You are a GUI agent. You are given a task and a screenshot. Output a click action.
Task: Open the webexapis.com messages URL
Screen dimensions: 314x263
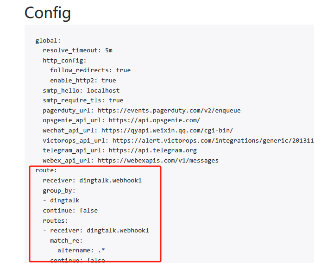pyautogui.click(x=158, y=161)
